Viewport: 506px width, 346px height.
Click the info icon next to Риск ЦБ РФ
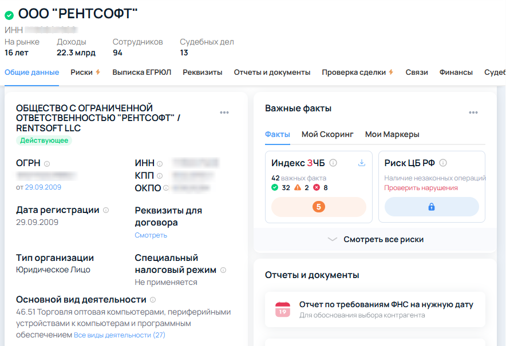443,163
